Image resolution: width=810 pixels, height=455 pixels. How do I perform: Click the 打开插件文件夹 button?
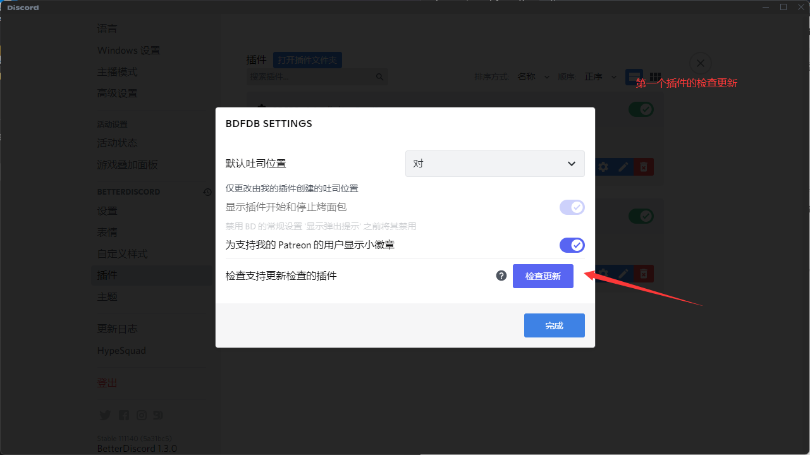tap(307, 60)
